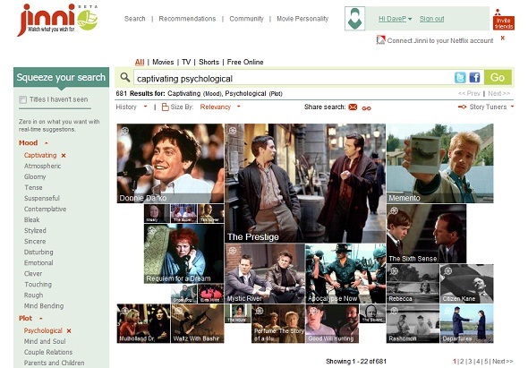Click the Netflix connect icon
The height and width of the screenshot is (368, 528).
tap(380, 40)
